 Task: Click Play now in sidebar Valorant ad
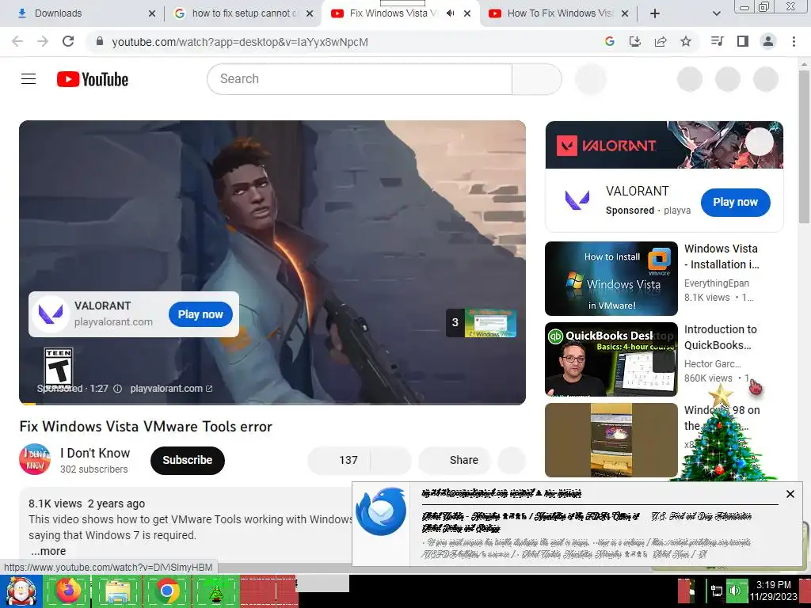[735, 202]
